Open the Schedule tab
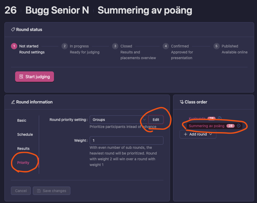 pyautogui.click(x=25, y=134)
